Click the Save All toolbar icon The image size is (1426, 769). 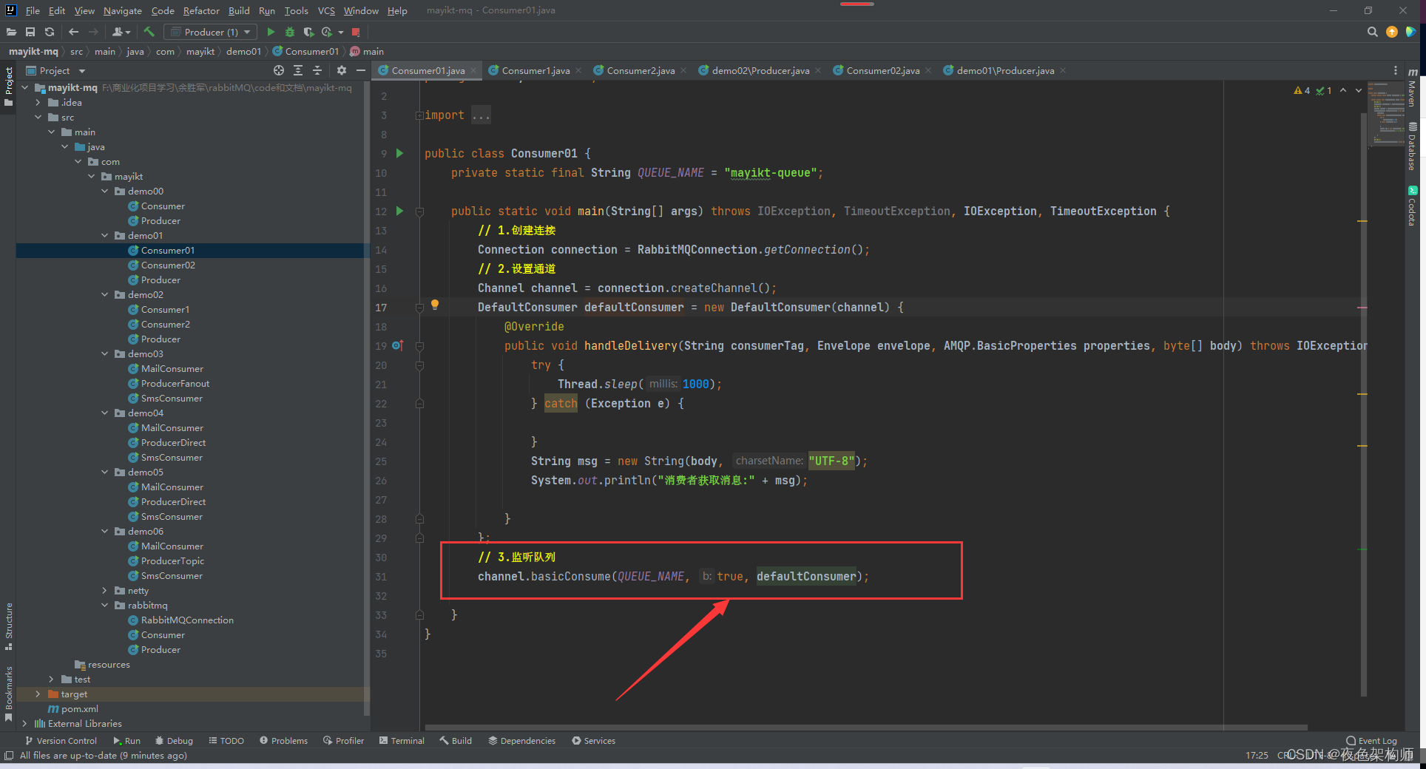pos(30,32)
